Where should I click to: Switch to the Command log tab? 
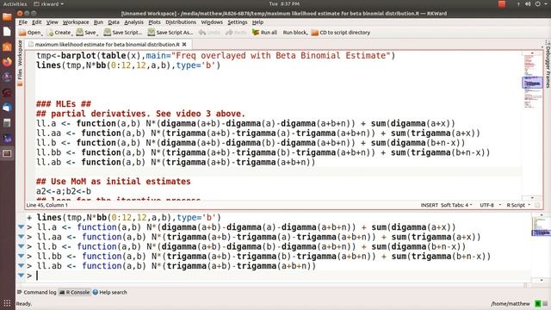[x=36, y=292]
